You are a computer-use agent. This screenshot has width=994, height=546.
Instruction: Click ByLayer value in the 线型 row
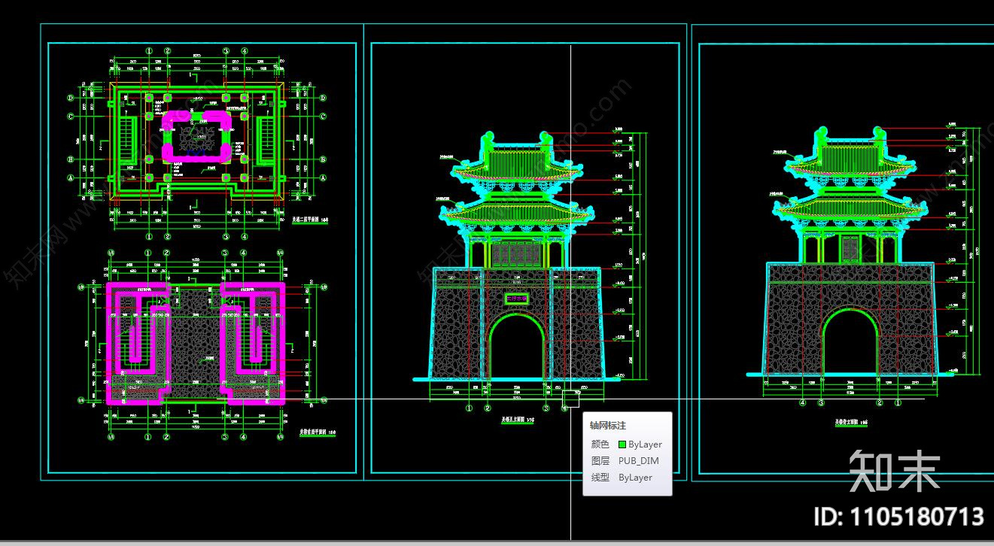pos(635,478)
